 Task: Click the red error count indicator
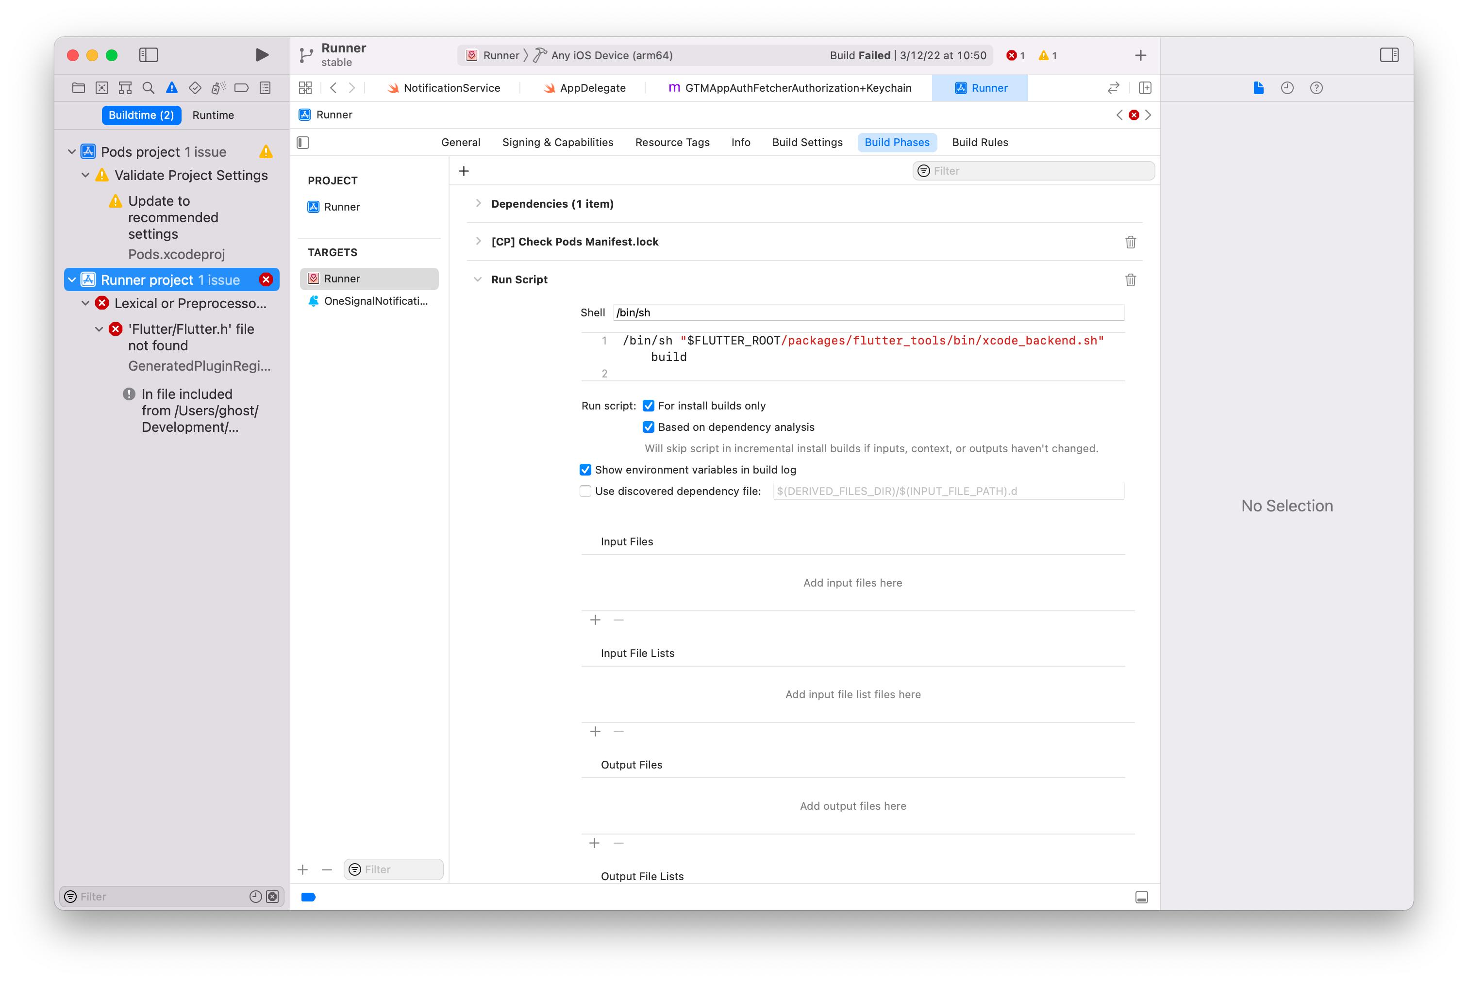tap(1015, 55)
